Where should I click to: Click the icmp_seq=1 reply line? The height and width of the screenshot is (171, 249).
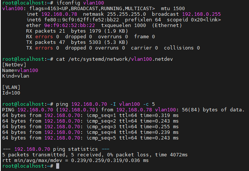click(x=90, y=115)
